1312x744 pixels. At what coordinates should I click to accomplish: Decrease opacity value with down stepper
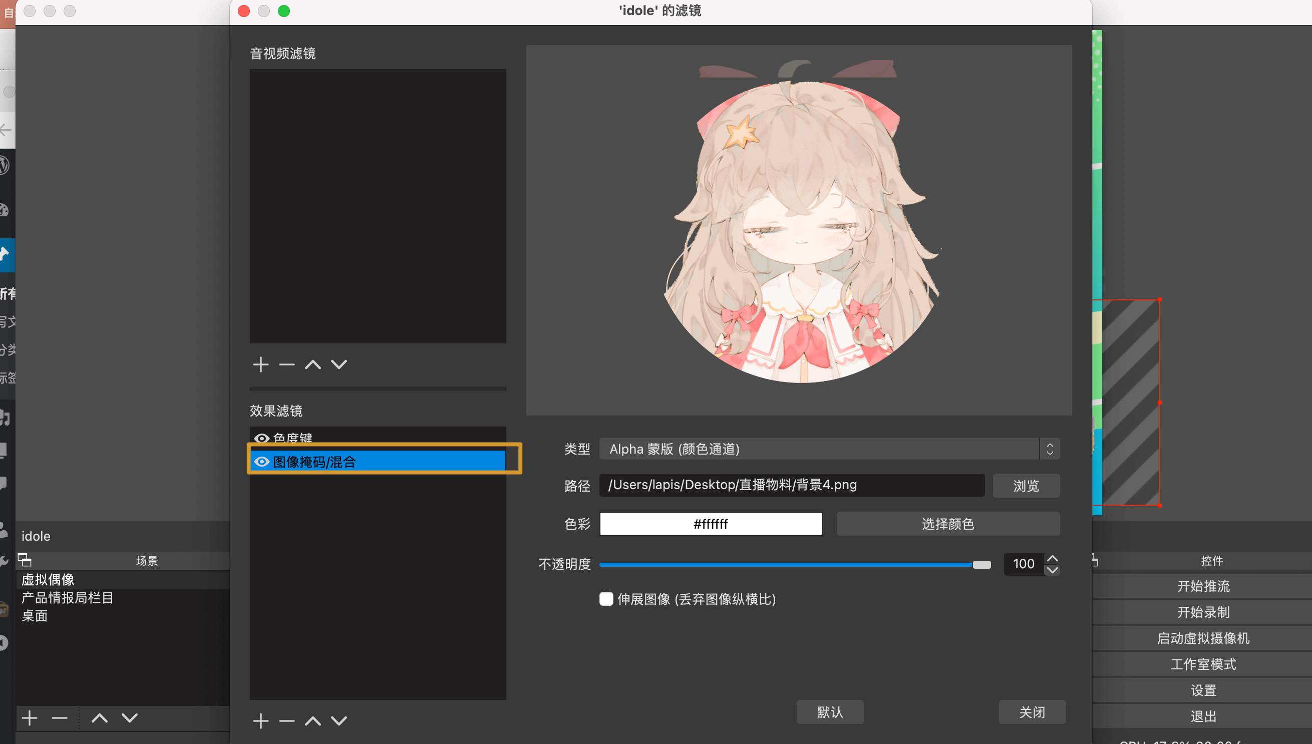(1053, 569)
